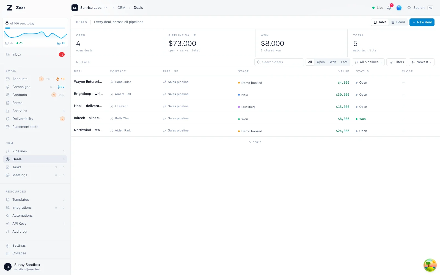Viewport: 440px width, 275px height.
Task: Click the tropical island widget
Action: click(430, 265)
